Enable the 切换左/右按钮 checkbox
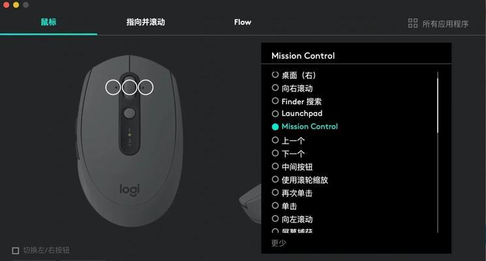Image resolution: width=486 pixels, height=261 pixels. tap(16, 251)
